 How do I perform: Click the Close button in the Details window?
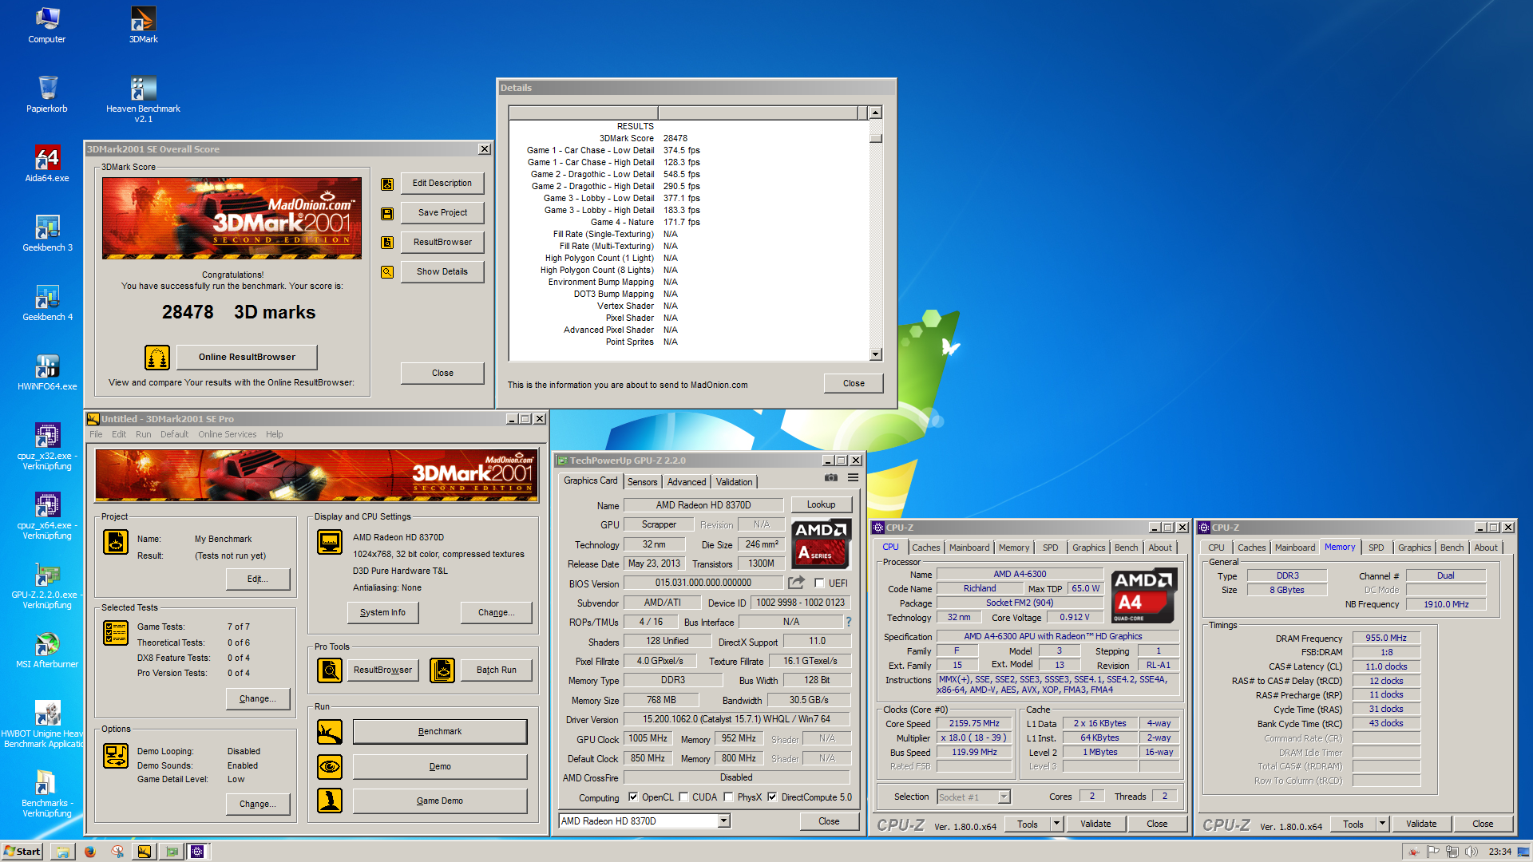click(x=854, y=384)
